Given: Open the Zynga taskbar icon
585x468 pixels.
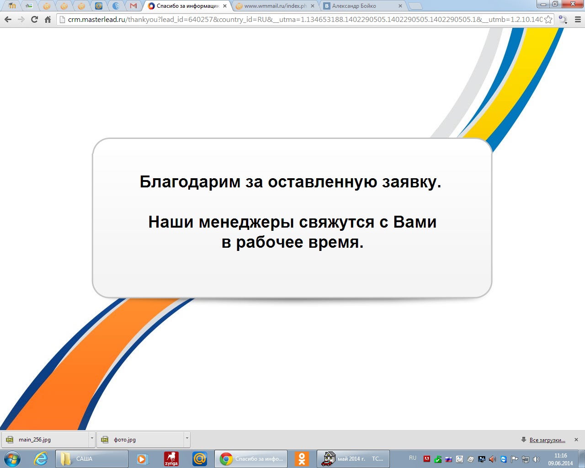Looking at the screenshot, I should coord(171,459).
